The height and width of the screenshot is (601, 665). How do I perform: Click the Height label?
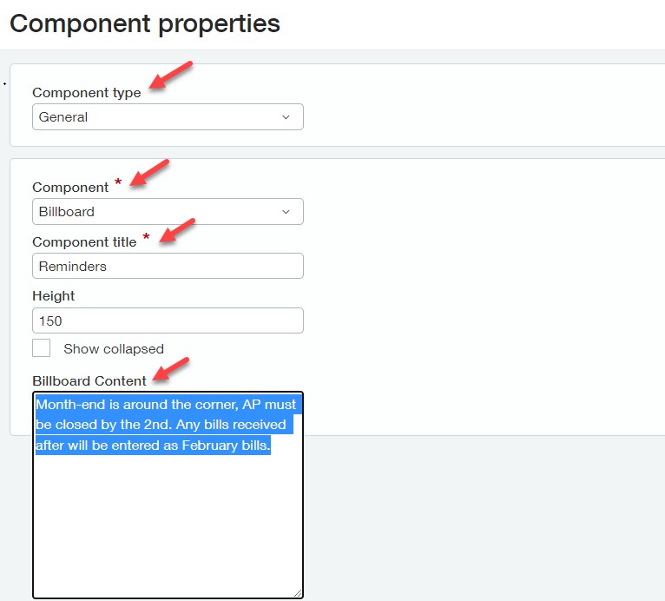point(54,296)
